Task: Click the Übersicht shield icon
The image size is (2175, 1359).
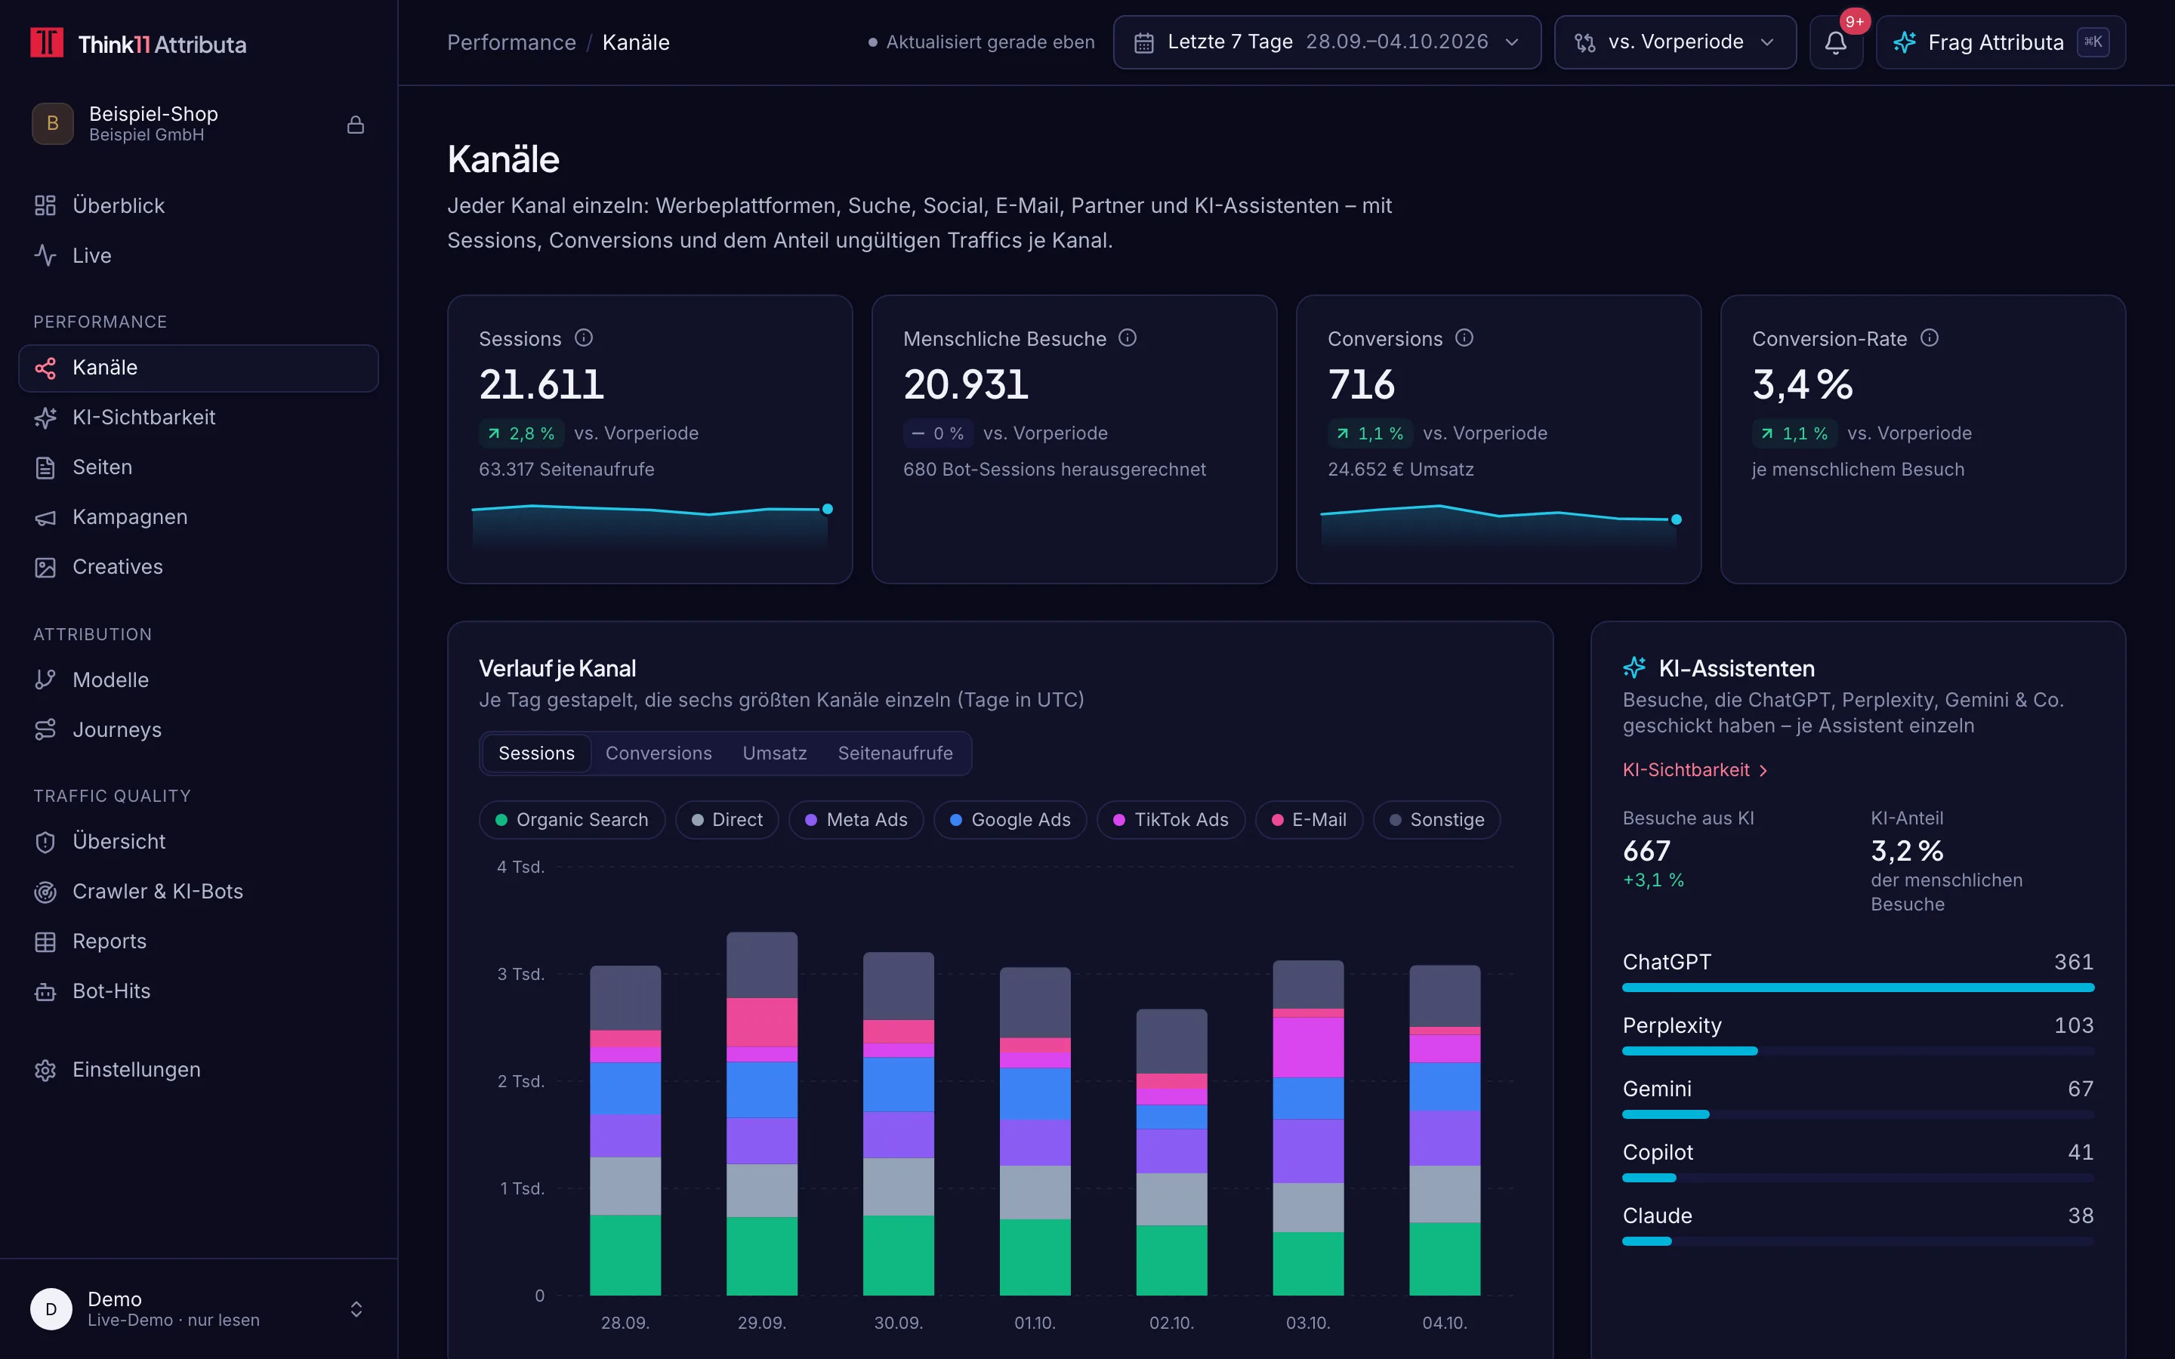Action: point(45,841)
